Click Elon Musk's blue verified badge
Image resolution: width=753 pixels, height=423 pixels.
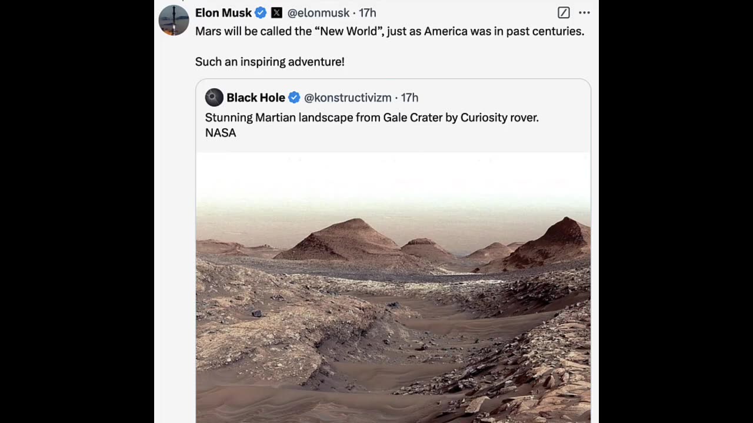[x=261, y=13]
